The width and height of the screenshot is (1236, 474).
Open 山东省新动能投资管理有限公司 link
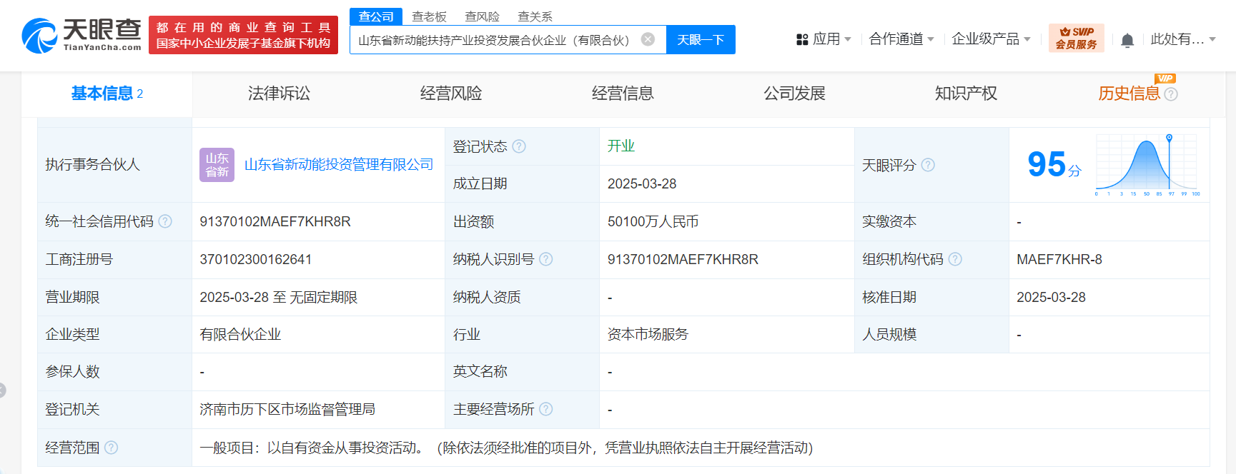pos(338,165)
